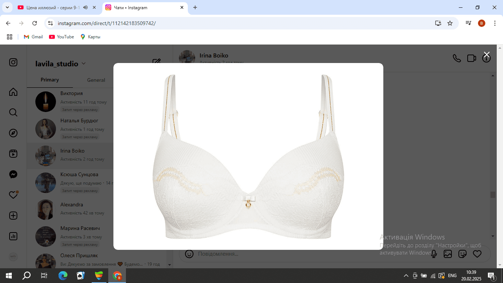Go back with browser back arrow

8,23
